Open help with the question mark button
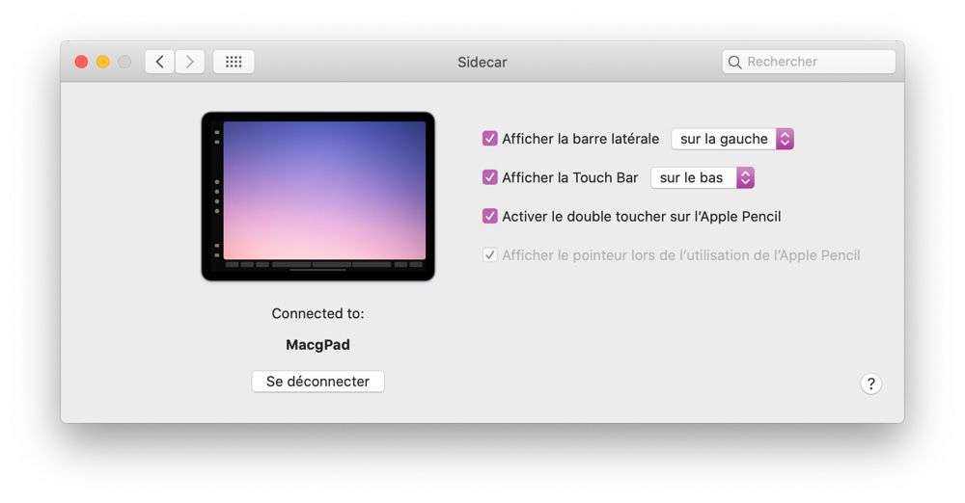This screenshot has height=503, width=965. [870, 384]
